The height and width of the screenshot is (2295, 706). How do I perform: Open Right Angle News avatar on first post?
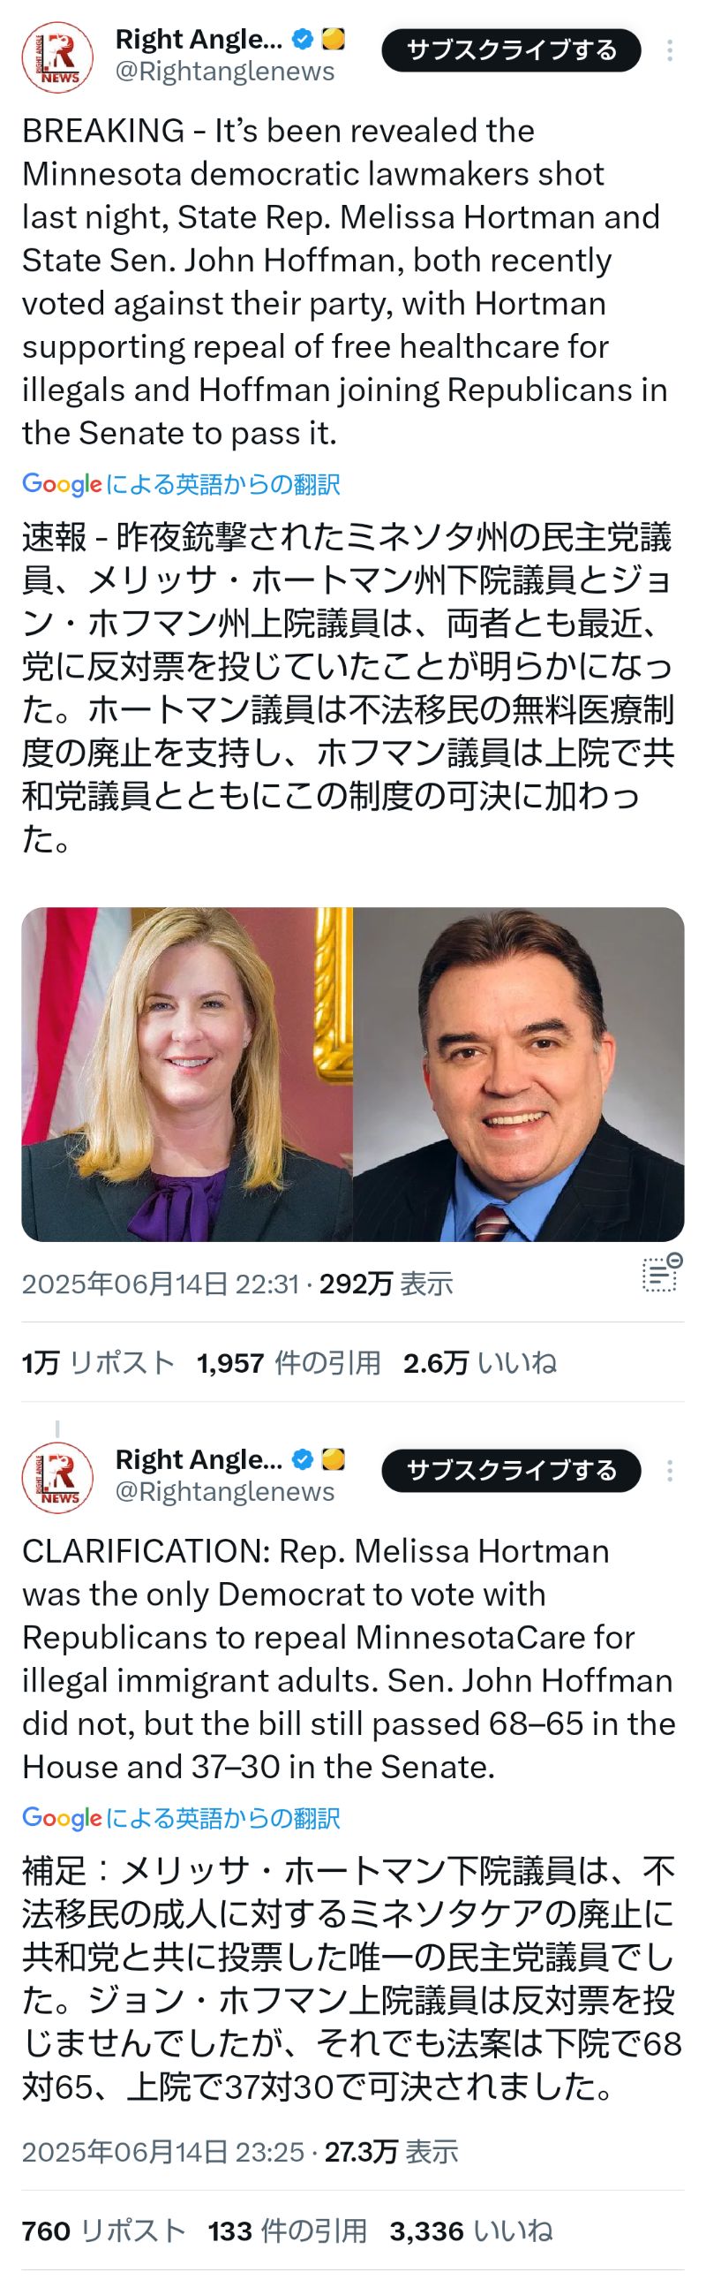[x=58, y=57]
